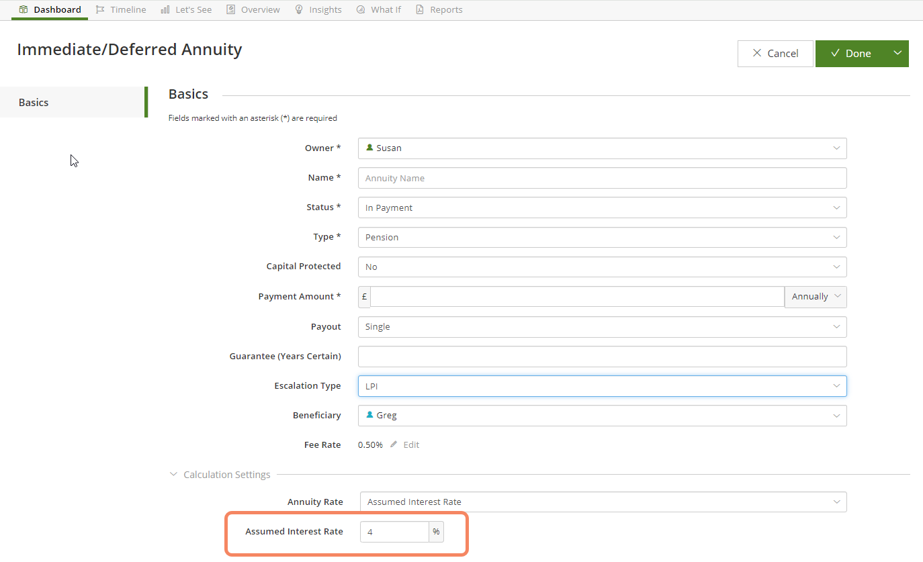The height and width of the screenshot is (562, 923).
Task: Open the Type dropdown showing Pension
Action: coord(603,237)
